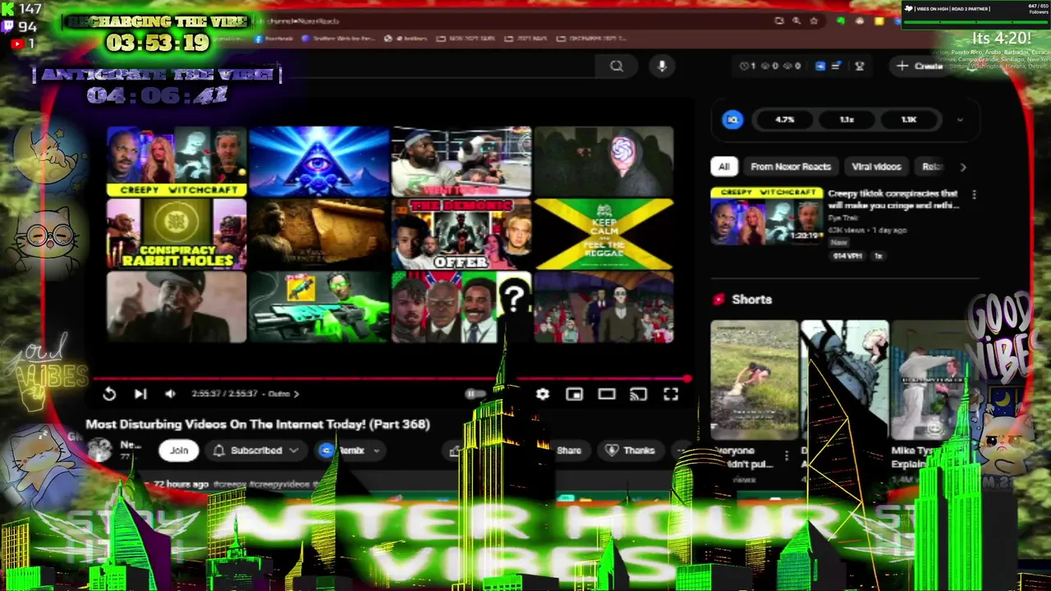Click the blue pyramid eye end-screen thumbnail
Image resolution: width=1051 pixels, height=591 pixels.
pyautogui.click(x=319, y=162)
